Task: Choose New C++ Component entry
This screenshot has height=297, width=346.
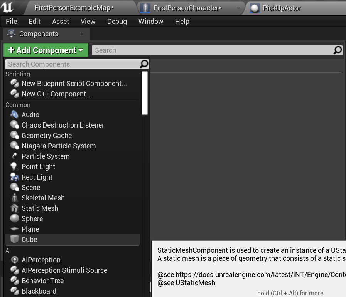Action: coord(72,94)
